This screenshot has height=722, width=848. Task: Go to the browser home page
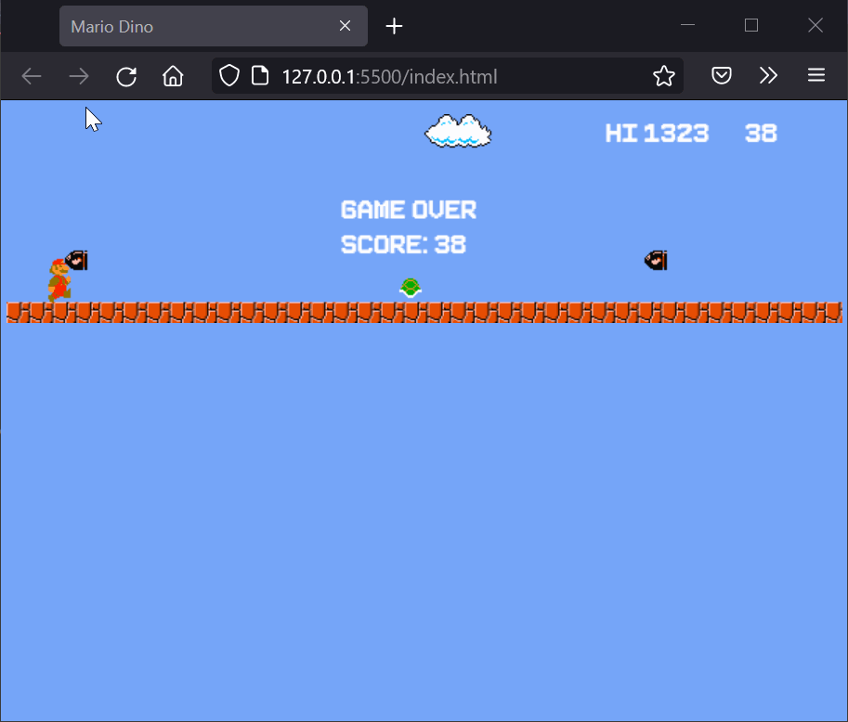[173, 76]
